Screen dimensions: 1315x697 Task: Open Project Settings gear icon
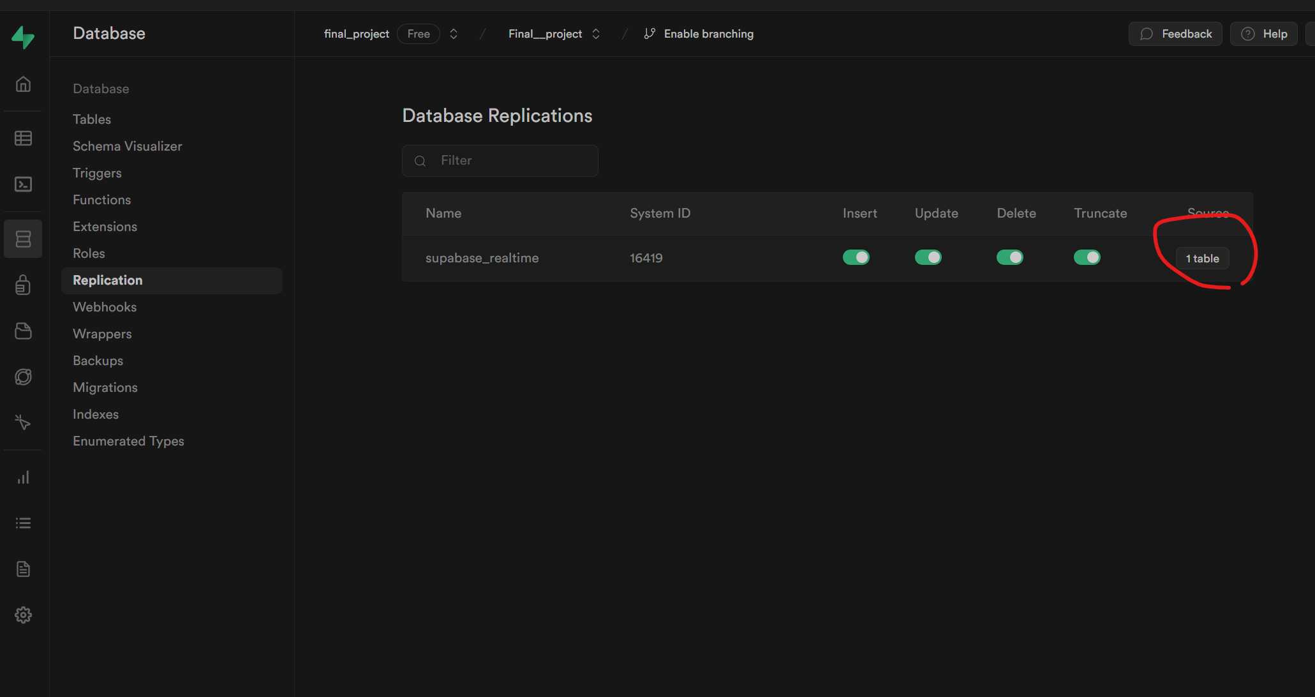(24, 615)
